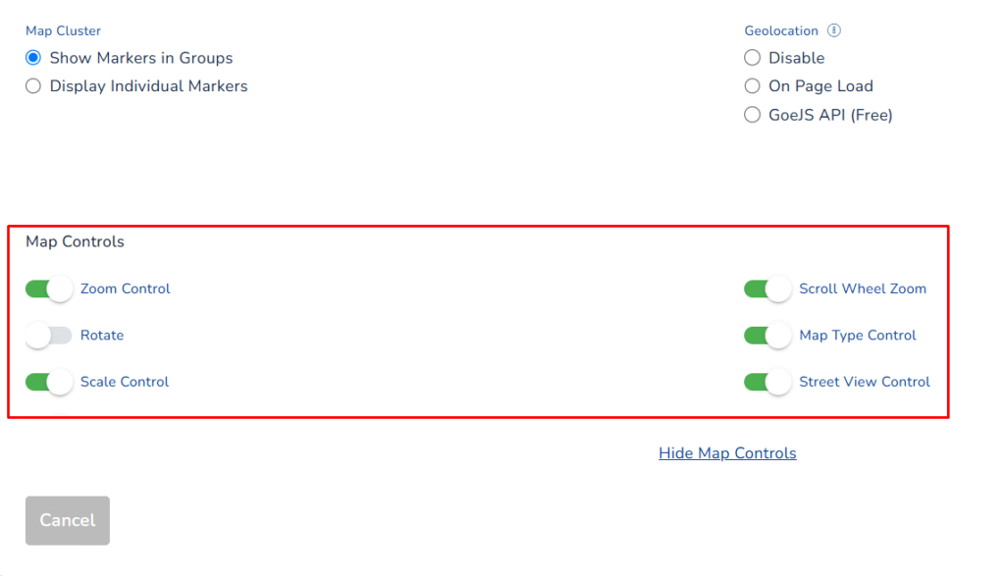Select Show Markers in Groups
The width and height of the screenshot is (1005, 576).
tap(32, 58)
